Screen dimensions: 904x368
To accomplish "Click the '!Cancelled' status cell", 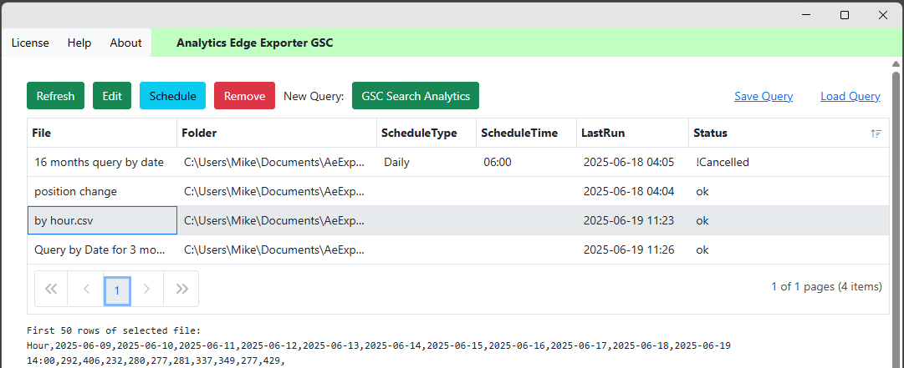I will point(789,162).
